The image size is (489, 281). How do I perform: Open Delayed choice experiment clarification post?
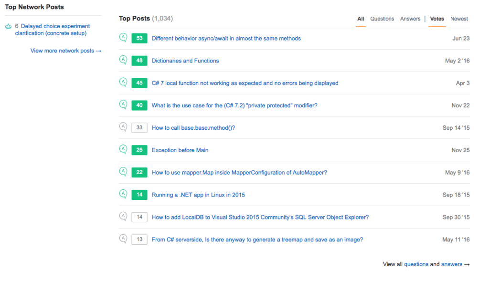tap(53, 30)
